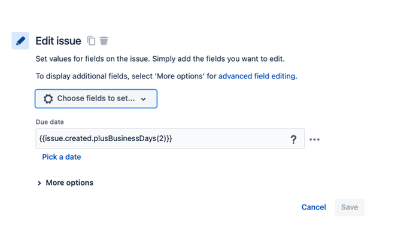Click the blue pencil Edit issue icon
The width and height of the screenshot is (398, 237).
pos(20,41)
